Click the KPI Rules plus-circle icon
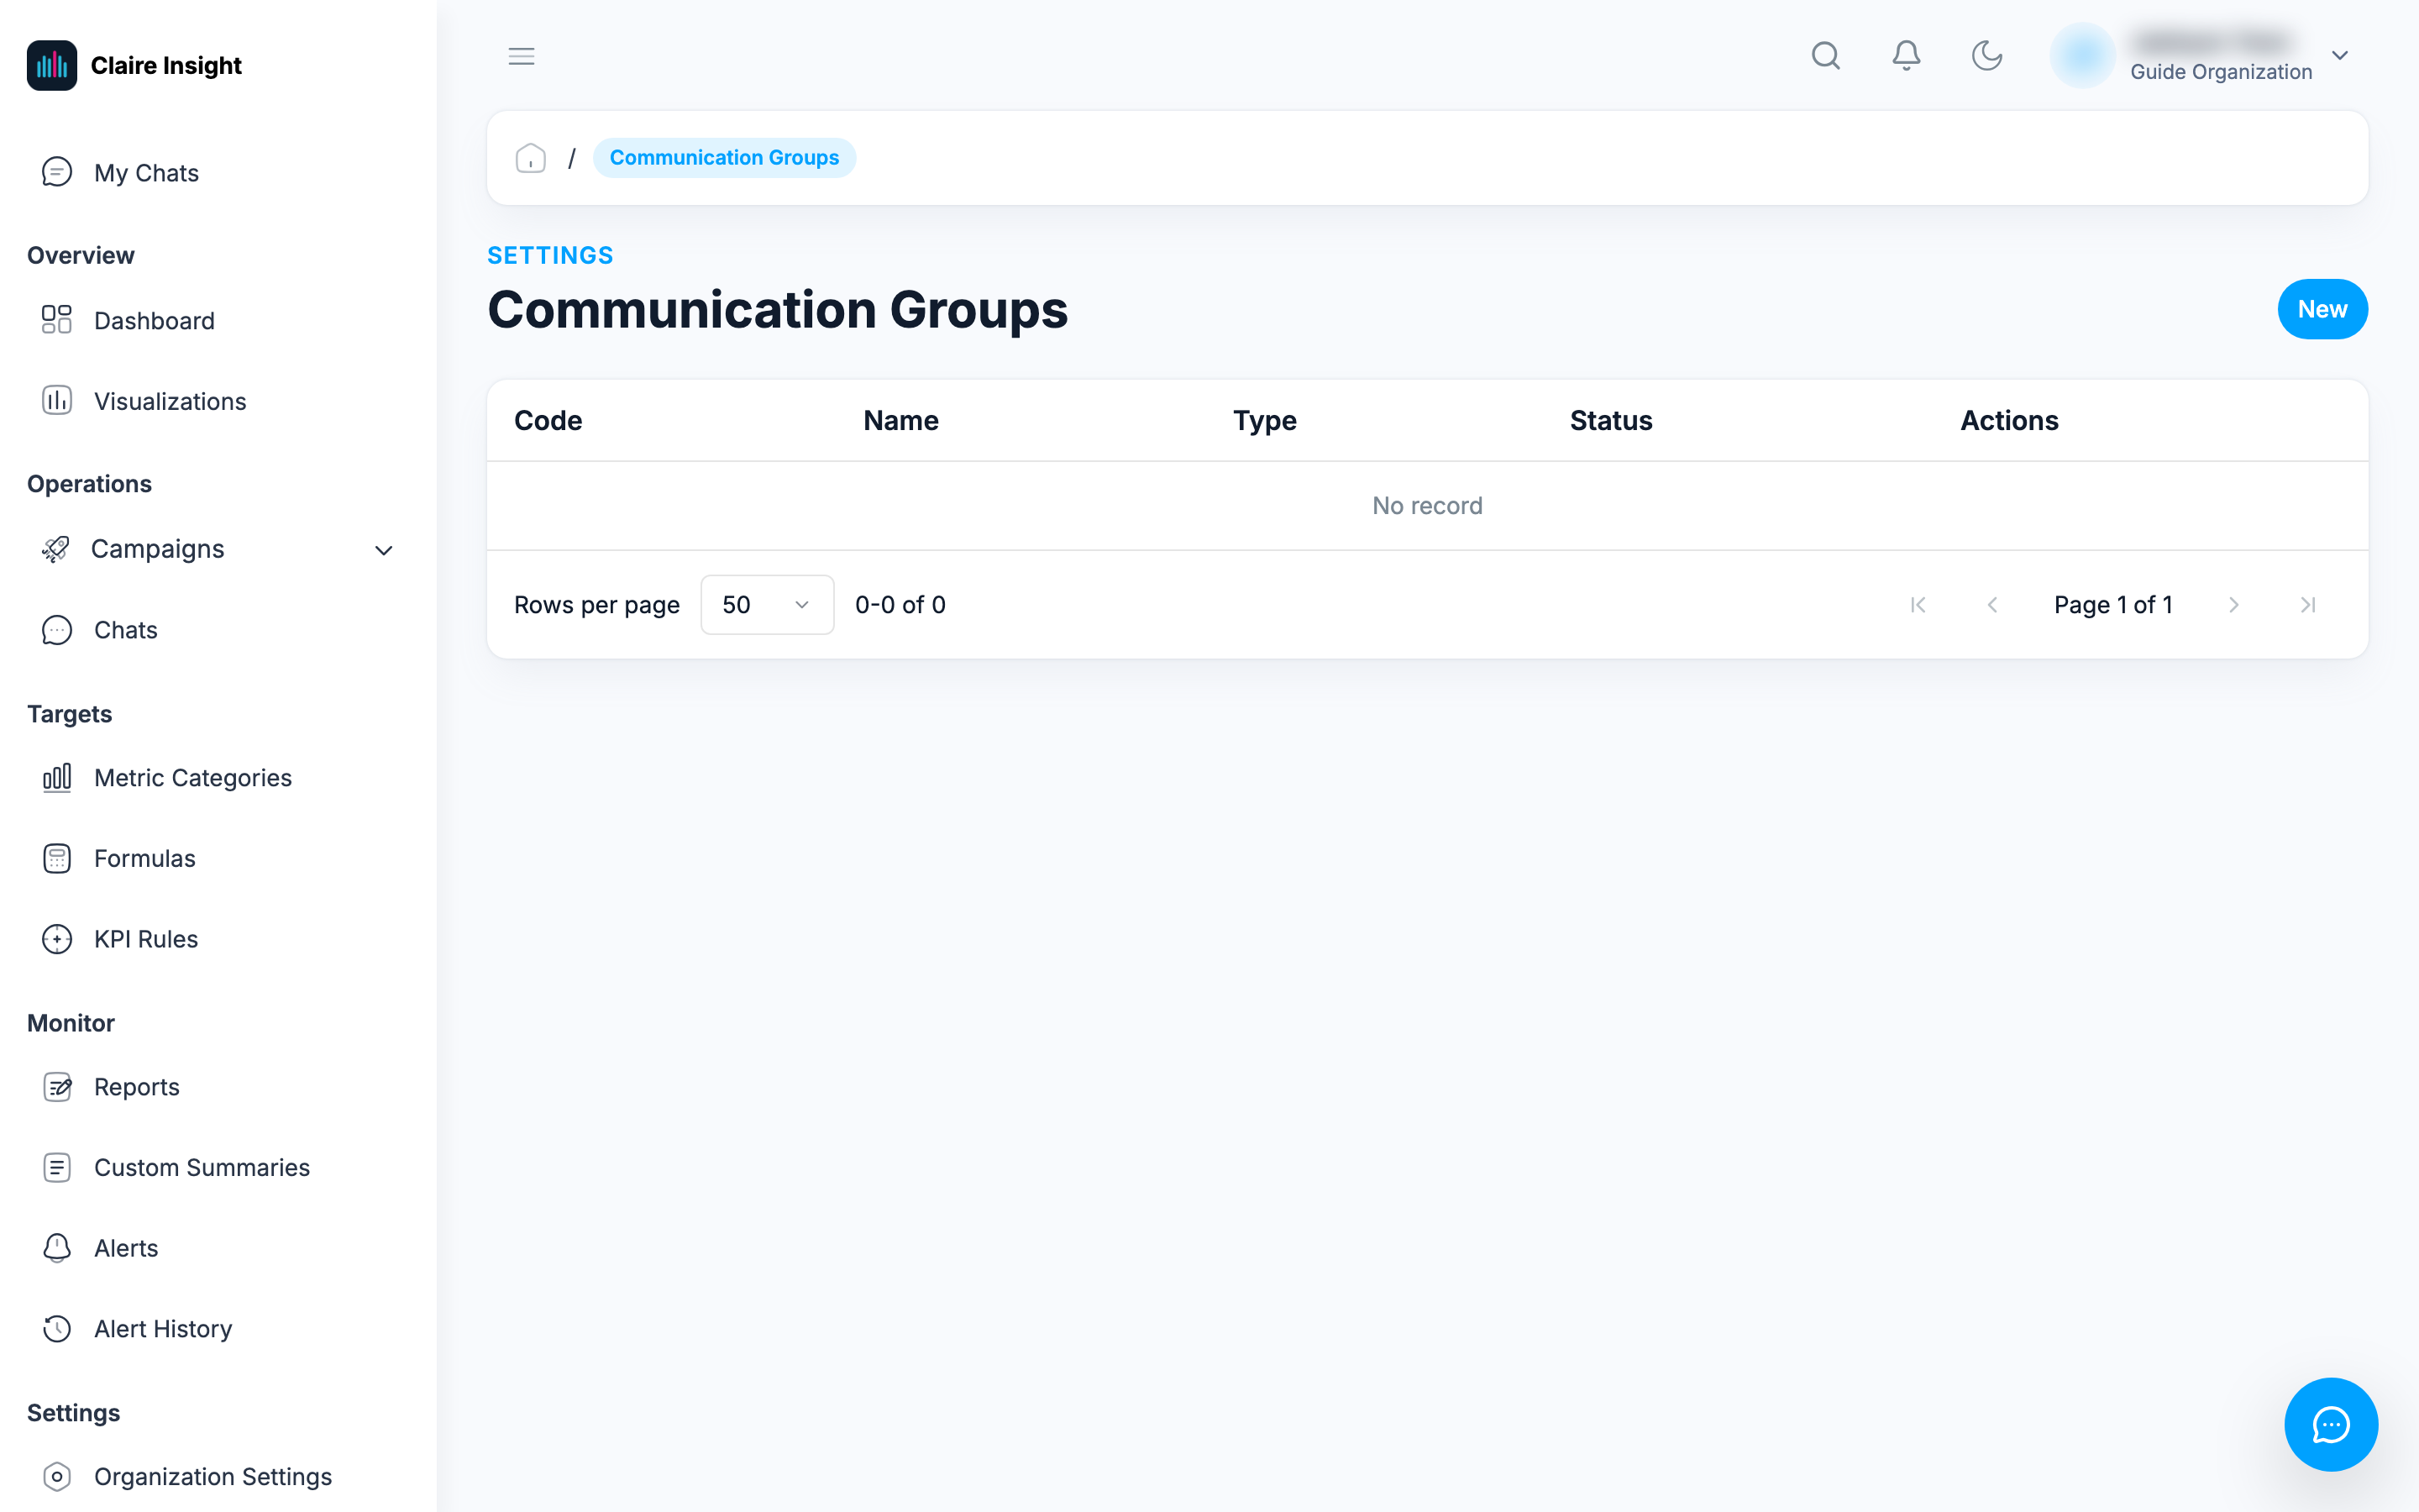2419x1512 pixels. click(x=57, y=939)
